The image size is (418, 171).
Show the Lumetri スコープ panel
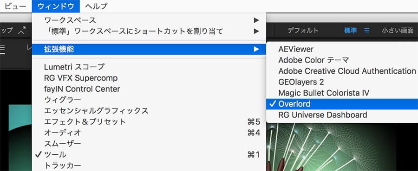(149, 67)
